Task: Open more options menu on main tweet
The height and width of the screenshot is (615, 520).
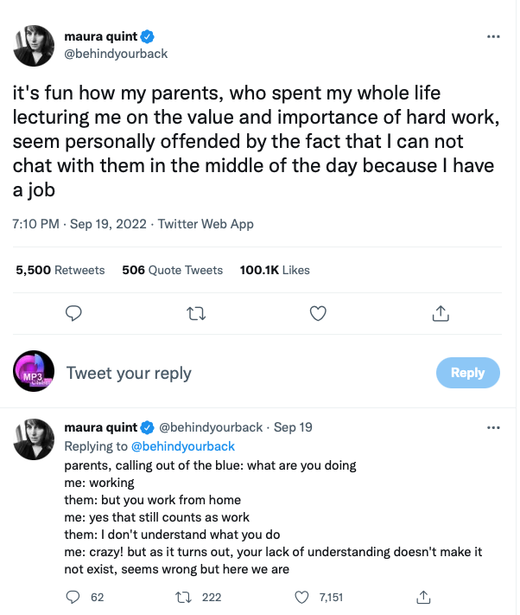Action: [x=493, y=36]
